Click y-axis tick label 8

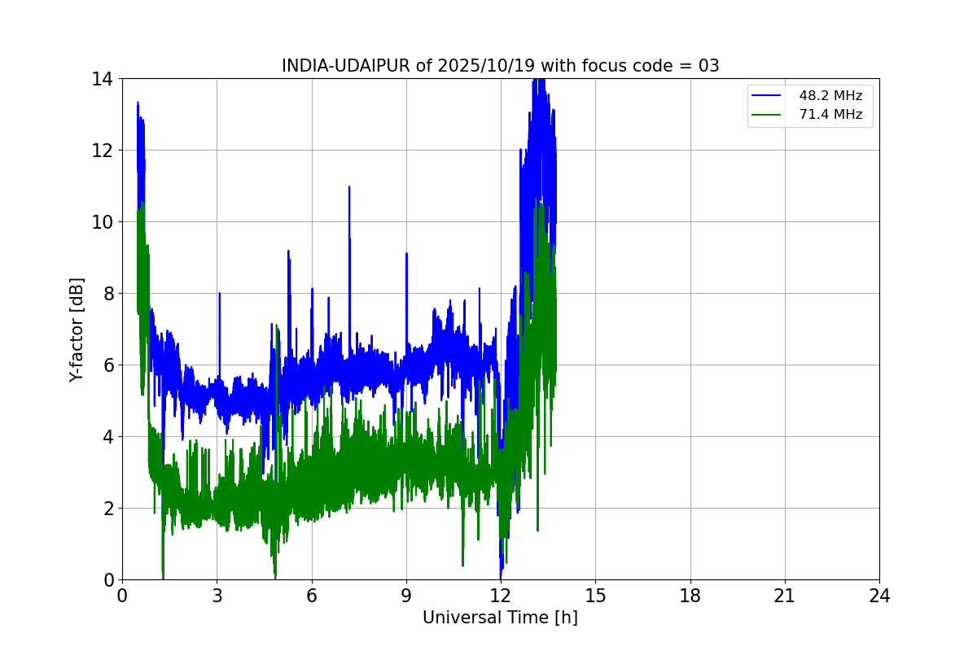coord(108,294)
